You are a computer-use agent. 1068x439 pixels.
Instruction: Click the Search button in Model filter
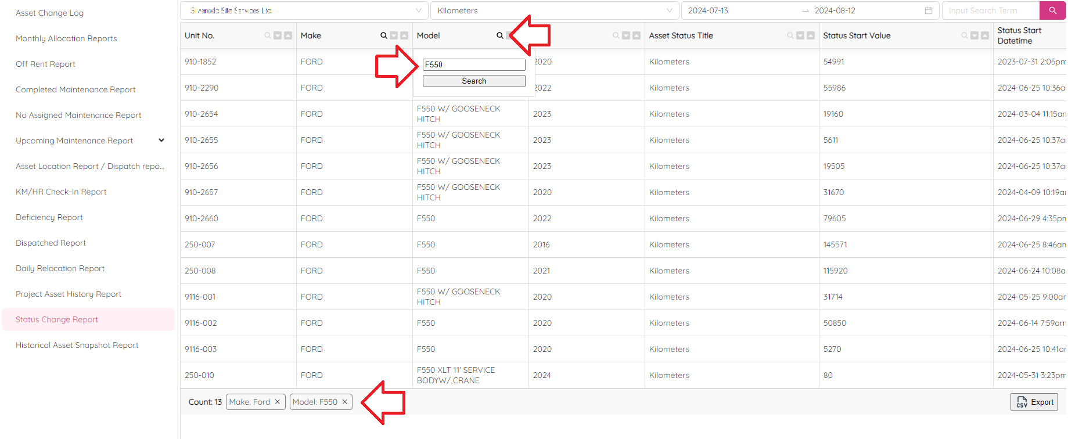[x=473, y=81]
